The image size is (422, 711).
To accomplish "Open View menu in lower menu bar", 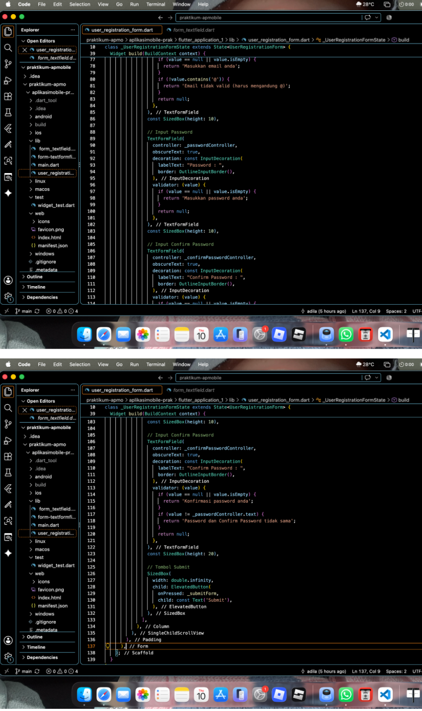I will tap(103, 365).
